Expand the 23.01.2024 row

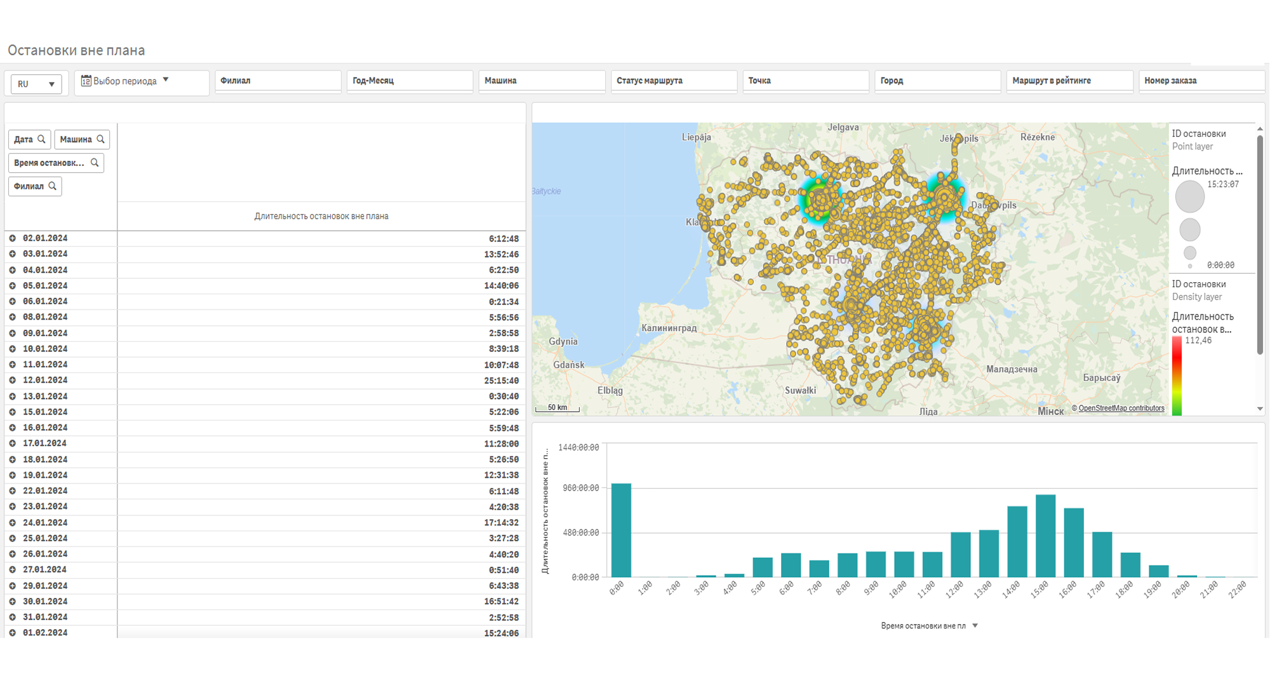pos(12,506)
